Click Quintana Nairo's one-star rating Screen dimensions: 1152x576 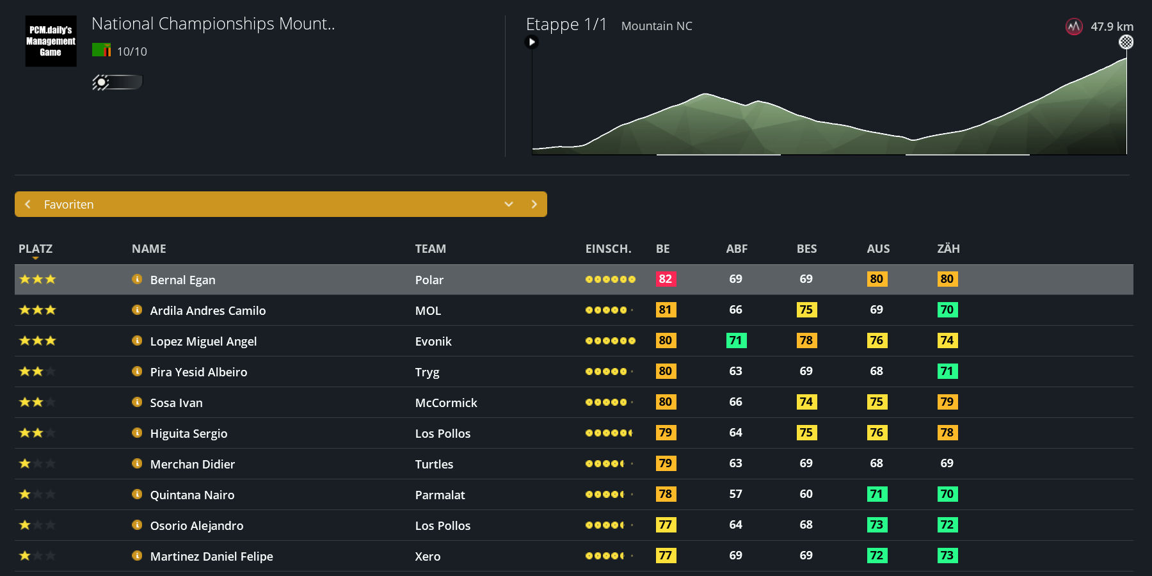[38, 494]
